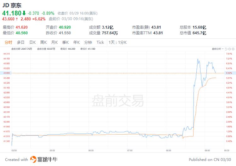Image resolution: width=236 pixels, height=166 pixels.
Task: Click the +6.02% pre-market change
Action: [x=39, y=19]
